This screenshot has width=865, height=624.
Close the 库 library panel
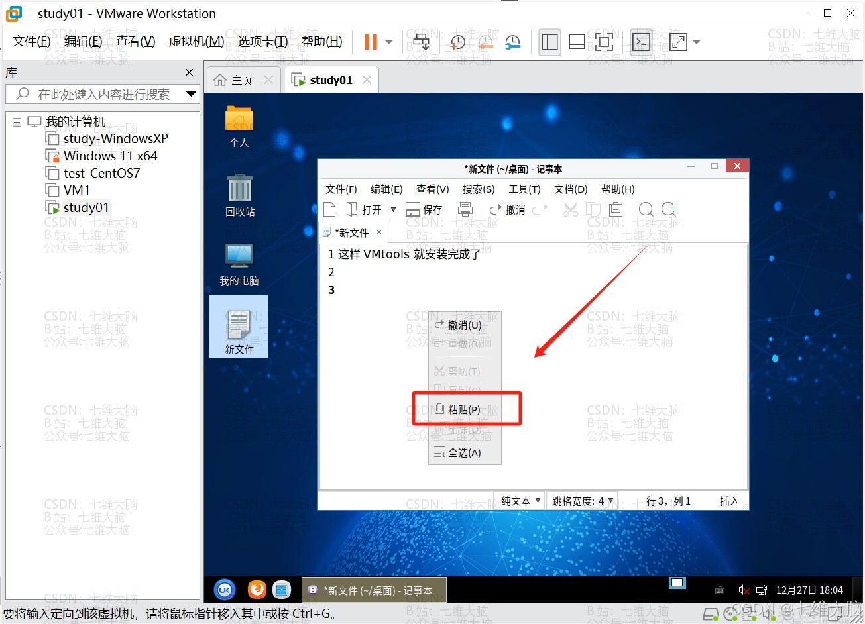click(x=190, y=72)
